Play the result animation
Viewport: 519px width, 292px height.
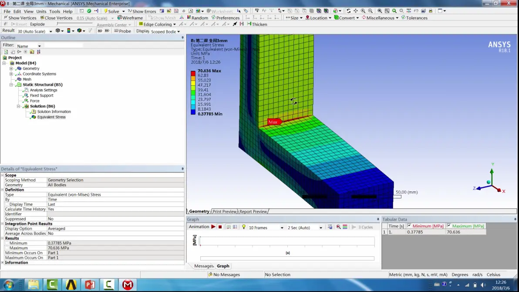213,227
